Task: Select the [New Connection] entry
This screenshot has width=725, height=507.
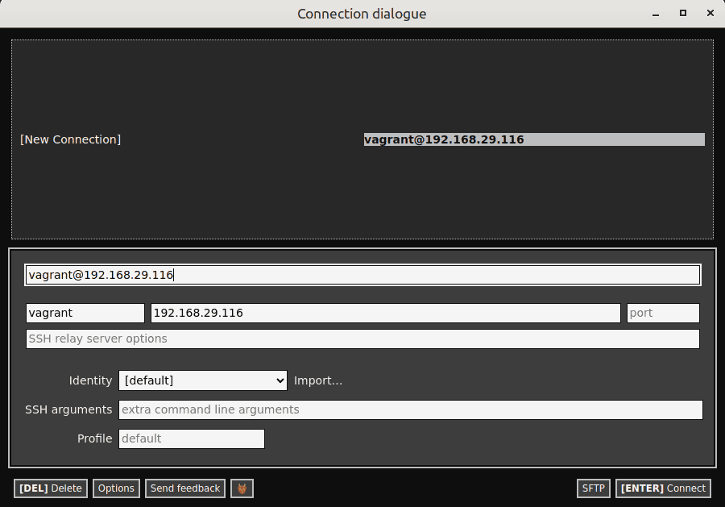Action: point(70,139)
